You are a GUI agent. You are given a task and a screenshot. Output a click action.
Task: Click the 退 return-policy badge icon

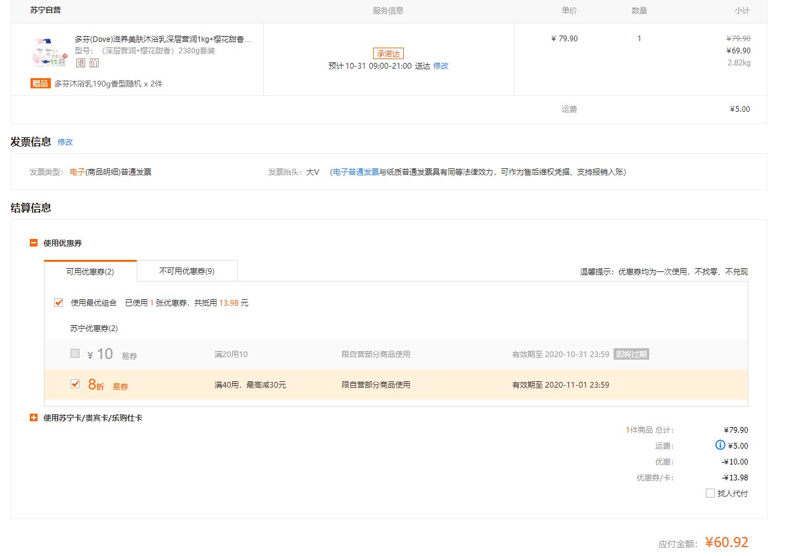[x=80, y=63]
